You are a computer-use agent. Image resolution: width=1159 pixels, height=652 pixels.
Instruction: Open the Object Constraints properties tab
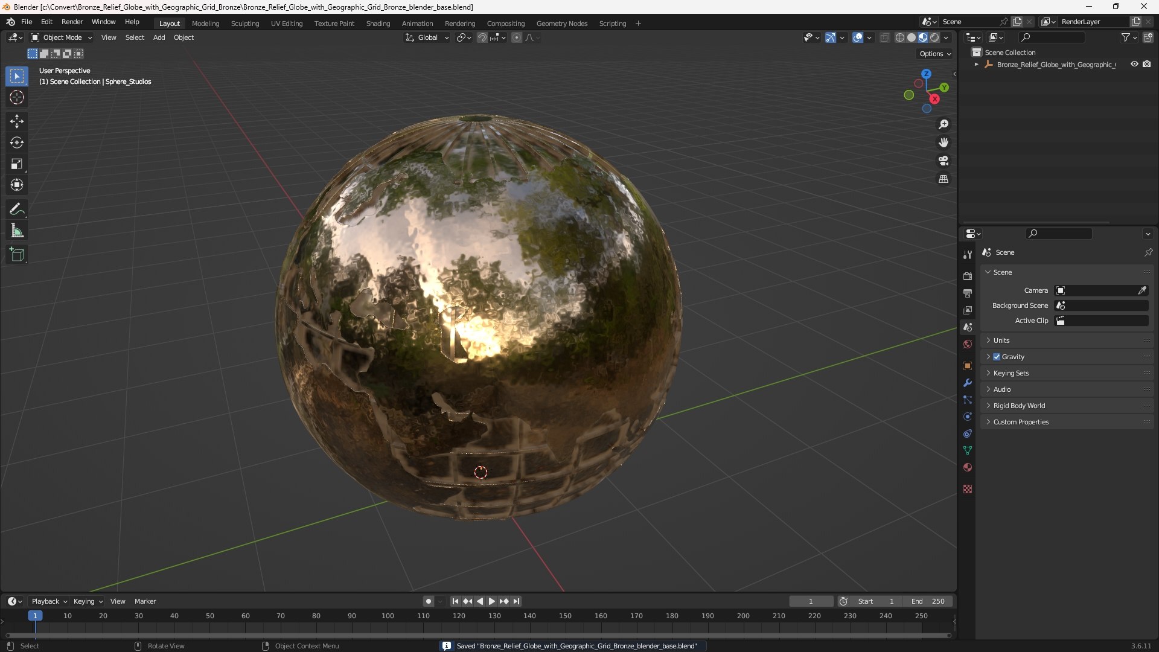coord(968,433)
